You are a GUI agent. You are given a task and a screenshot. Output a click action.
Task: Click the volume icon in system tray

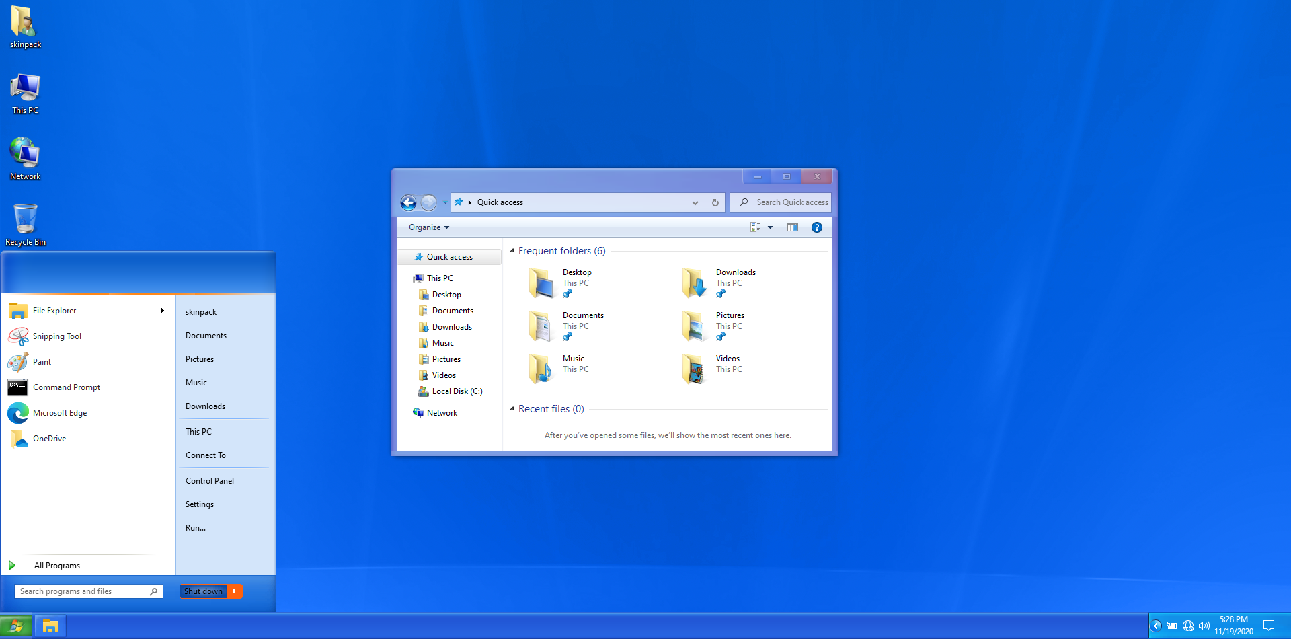pyautogui.click(x=1204, y=626)
